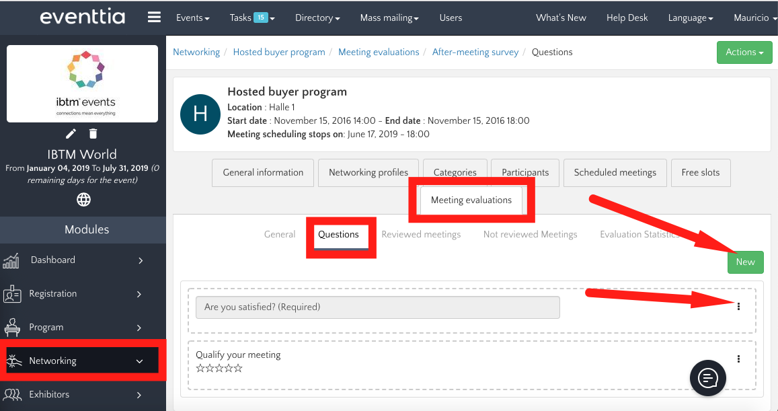Open options menu for 'Qualify your meeting' question

click(738, 359)
